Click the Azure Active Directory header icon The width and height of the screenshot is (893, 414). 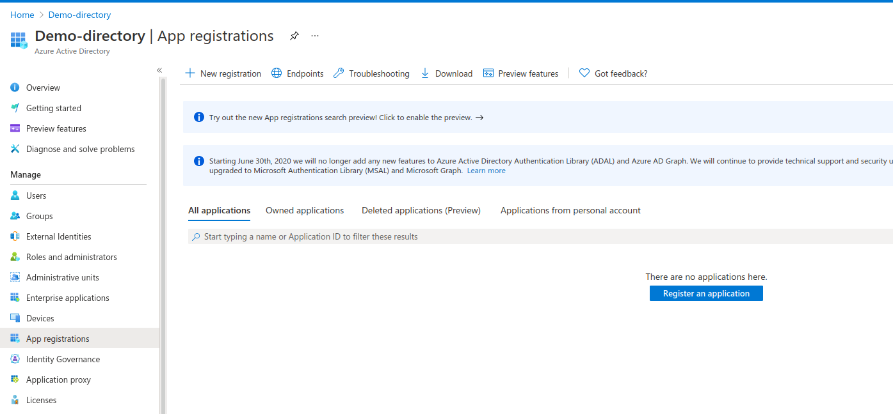[x=19, y=40]
